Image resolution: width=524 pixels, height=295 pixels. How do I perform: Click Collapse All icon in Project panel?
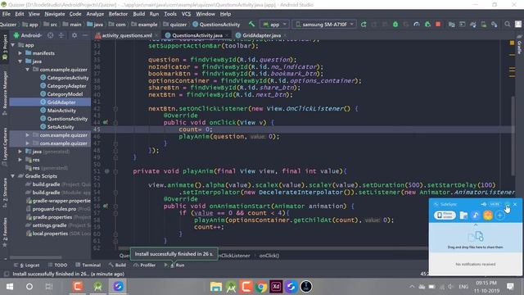click(x=61, y=35)
